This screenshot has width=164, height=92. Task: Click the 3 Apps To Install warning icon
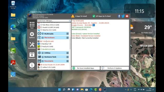point(73,16)
